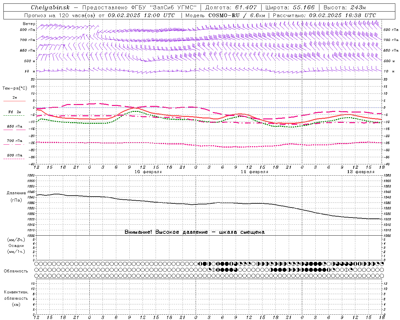Click the '850 гПа' temperature legend entry

coord(15,127)
